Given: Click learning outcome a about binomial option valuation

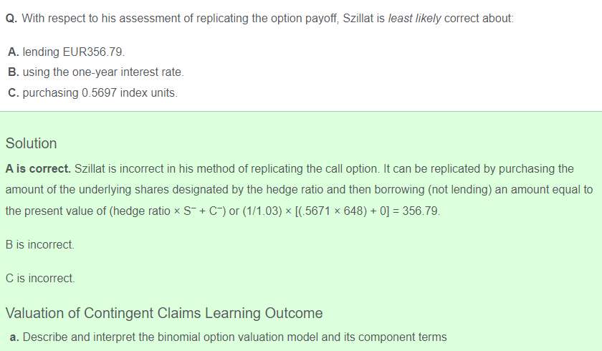Looking at the screenshot, I should (229, 337).
